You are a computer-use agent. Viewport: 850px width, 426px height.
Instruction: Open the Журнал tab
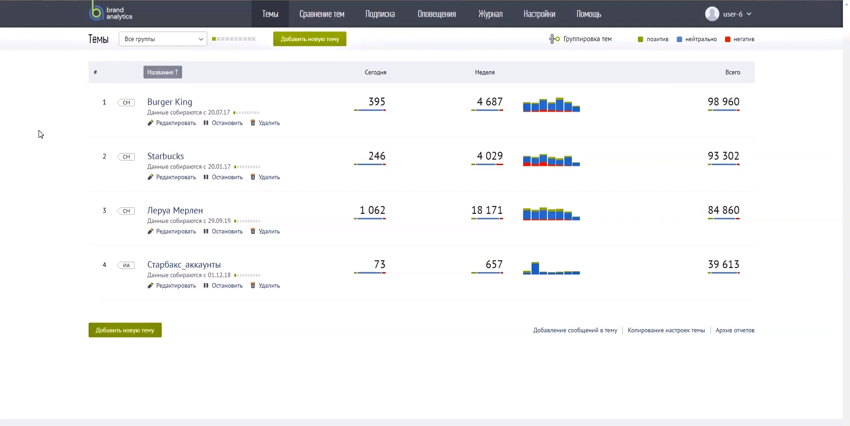490,14
